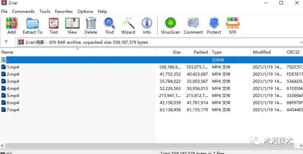Click the Extract To folder icon
The height and width of the screenshot is (154, 303).
33,23
